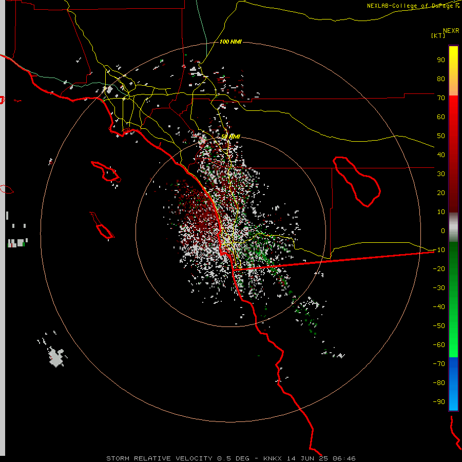
Task: Click the 20 scale value
Action: point(441,192)
